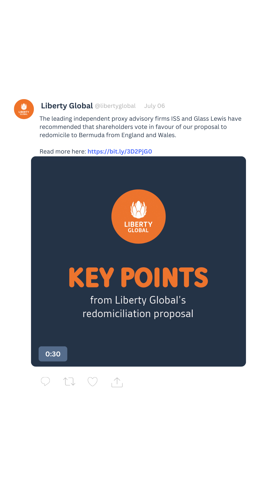Click the July 06 post date
Viewport: 277px width, 493px height.
[154, 106]
